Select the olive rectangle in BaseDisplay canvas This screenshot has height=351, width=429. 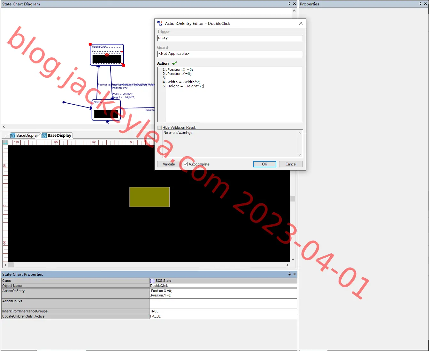[149, 197]
